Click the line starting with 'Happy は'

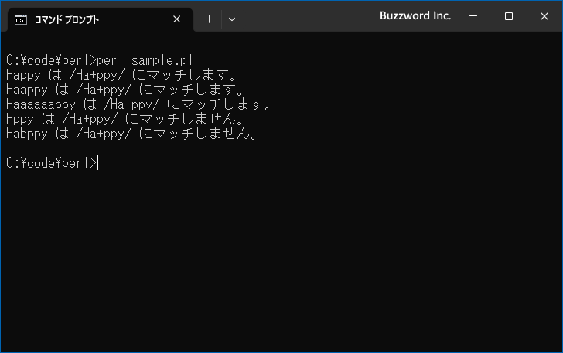121,75
